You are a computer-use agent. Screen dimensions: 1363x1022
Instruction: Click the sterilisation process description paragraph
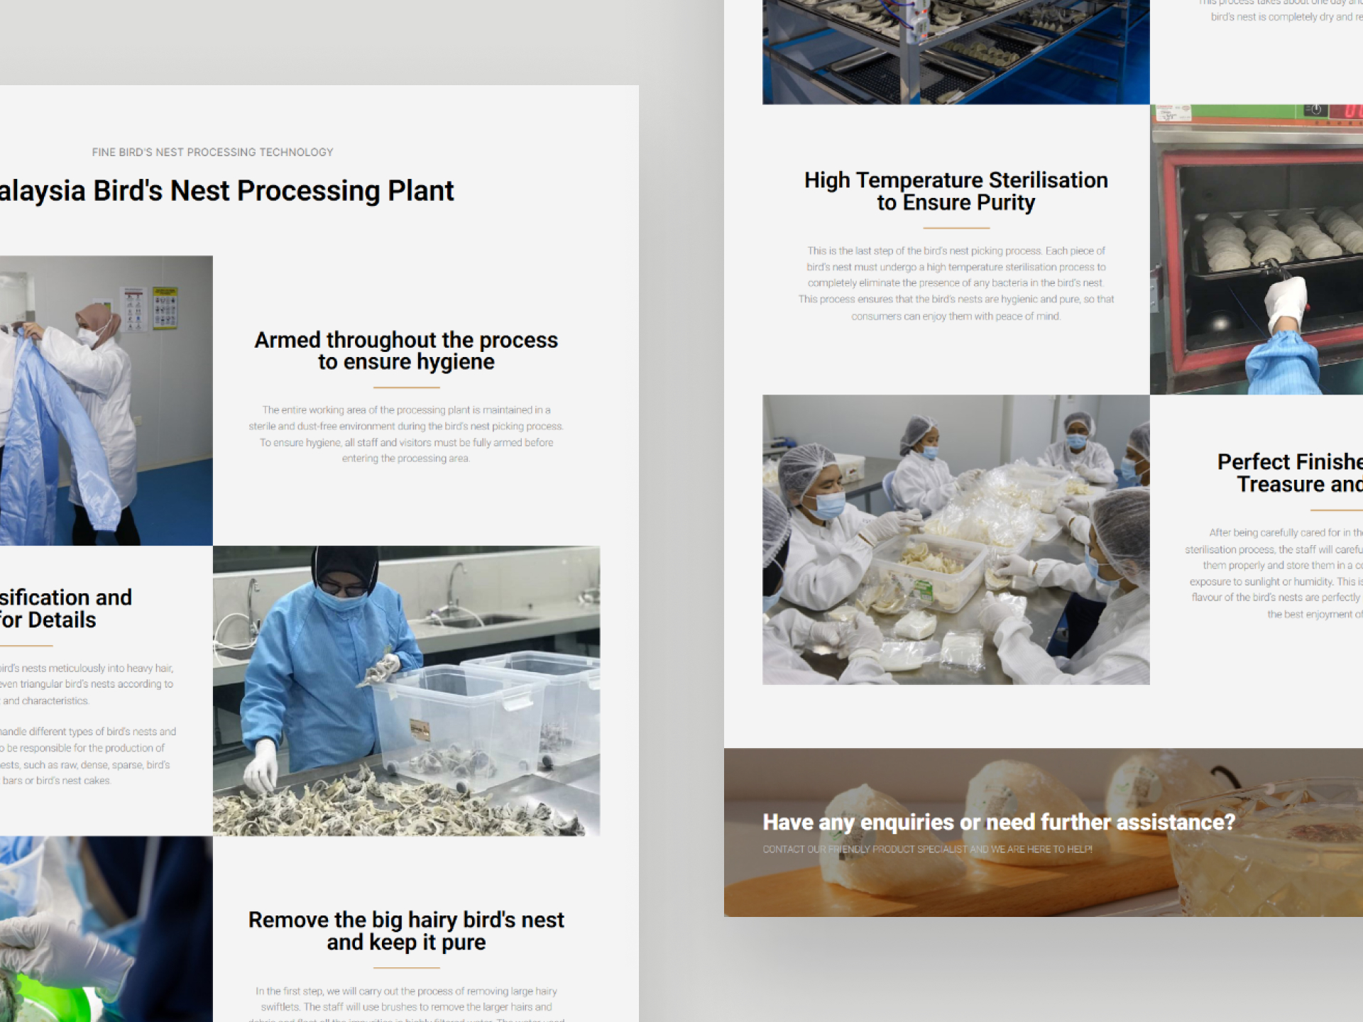pyautogui.click(x=956, y=283)
